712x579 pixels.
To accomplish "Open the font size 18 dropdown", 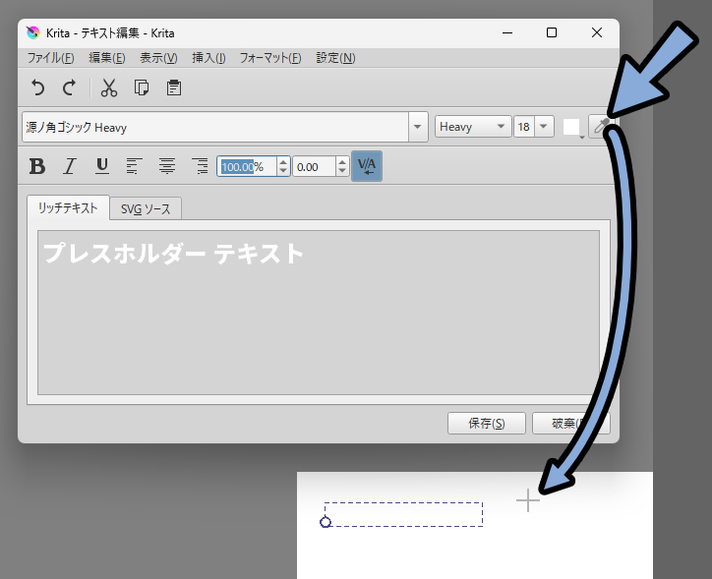I will tap(535, 127).
